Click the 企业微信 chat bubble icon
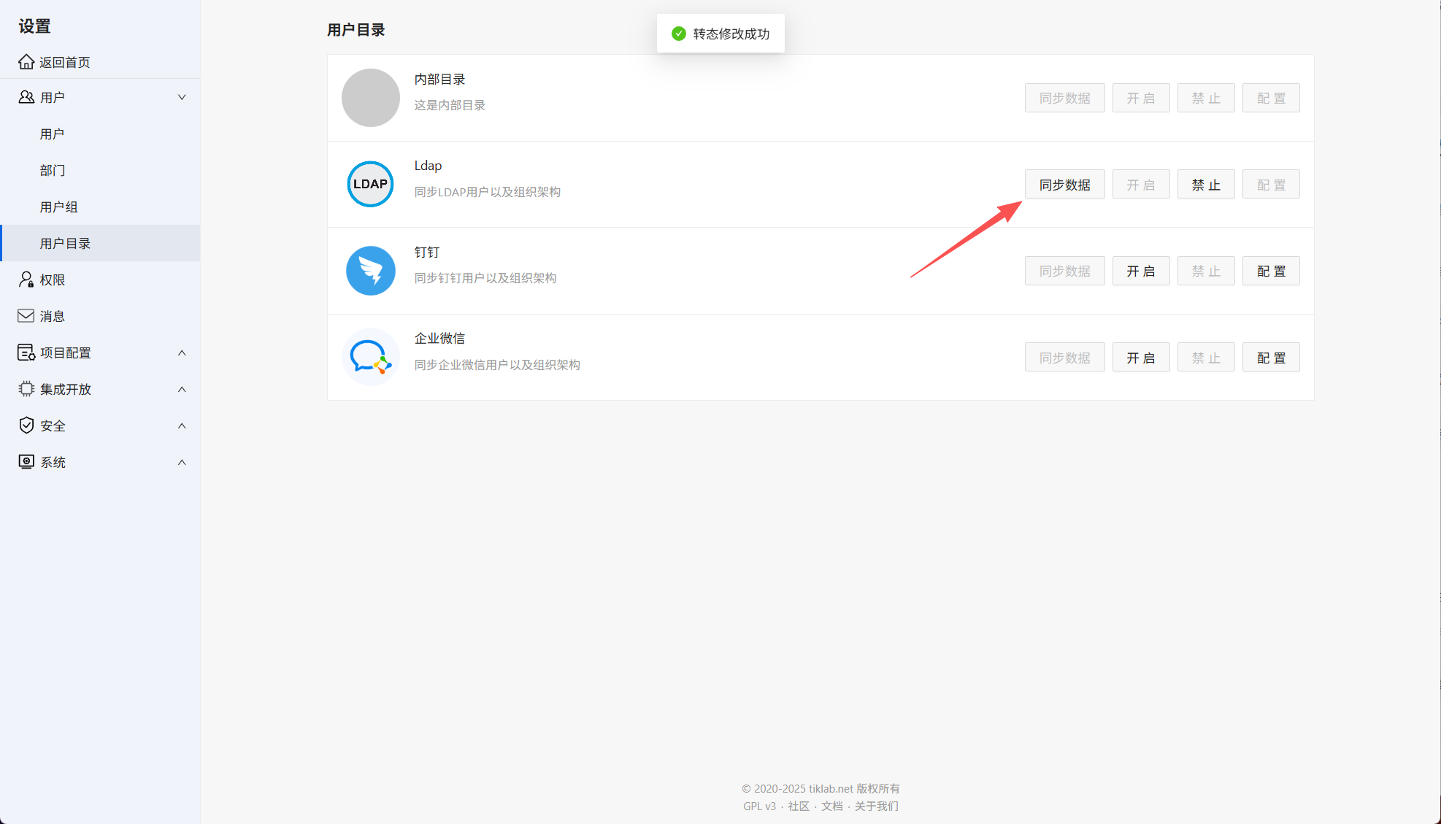1441x824 pixels. click(370, 357)
